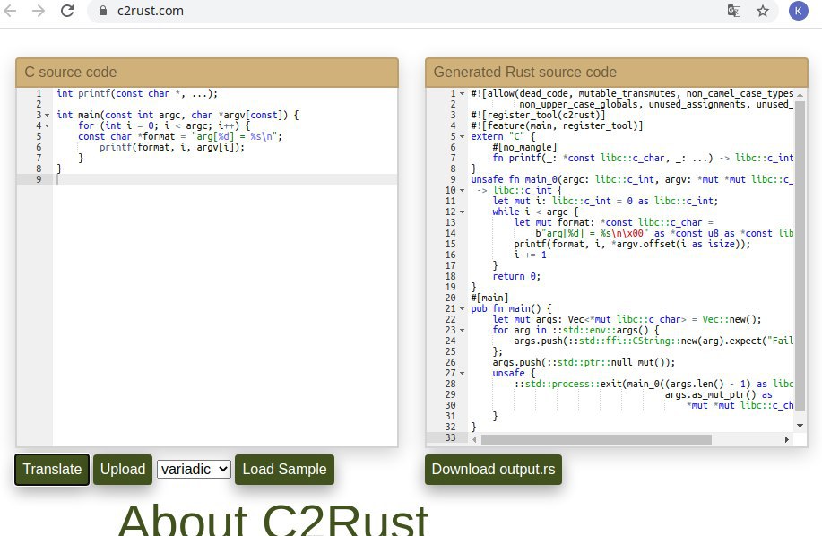Click '#![register_tool(c2rust)]' line
Screen dimensions: 822x536
pos(538,116)
